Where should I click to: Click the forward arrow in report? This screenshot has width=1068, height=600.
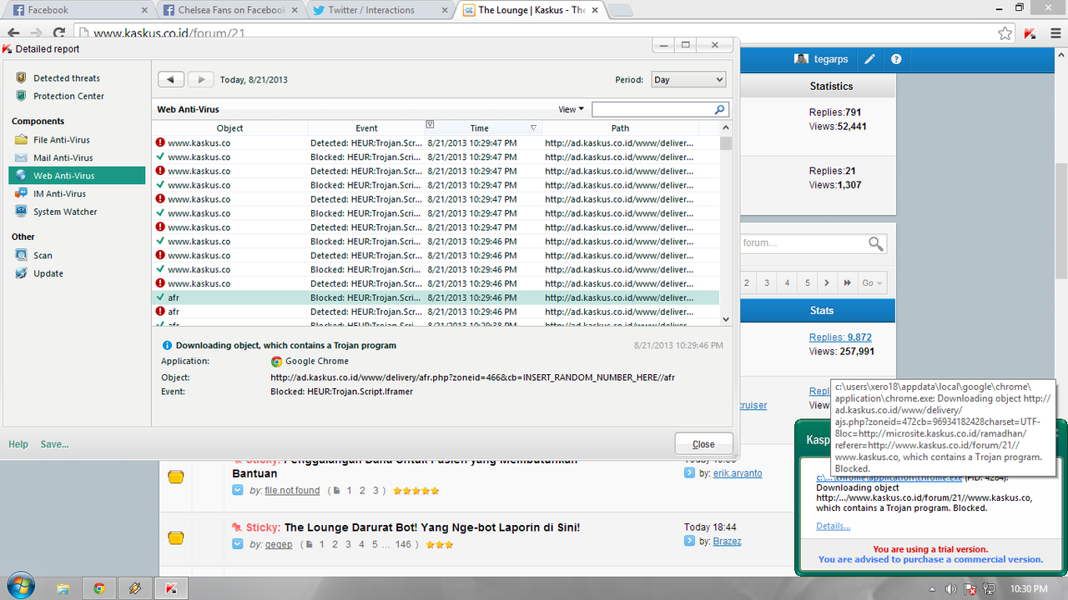(200, 80)
